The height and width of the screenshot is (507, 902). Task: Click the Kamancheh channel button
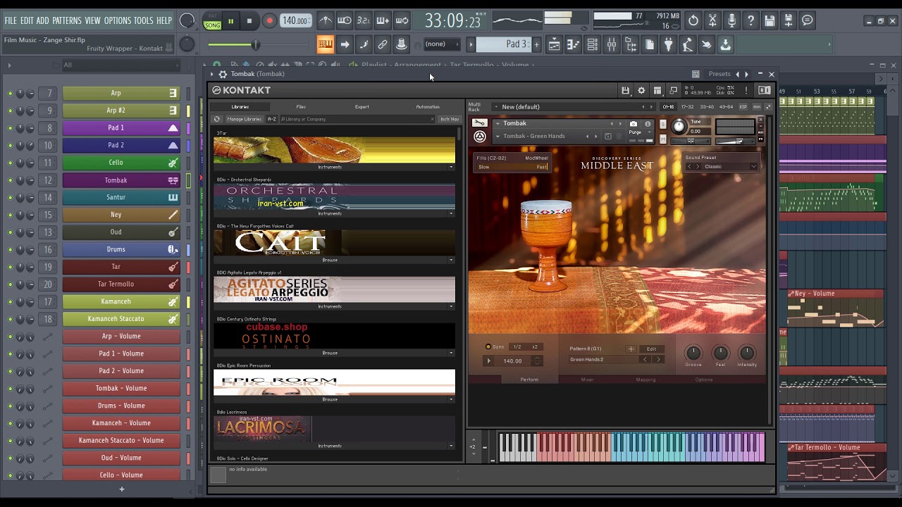121,301
